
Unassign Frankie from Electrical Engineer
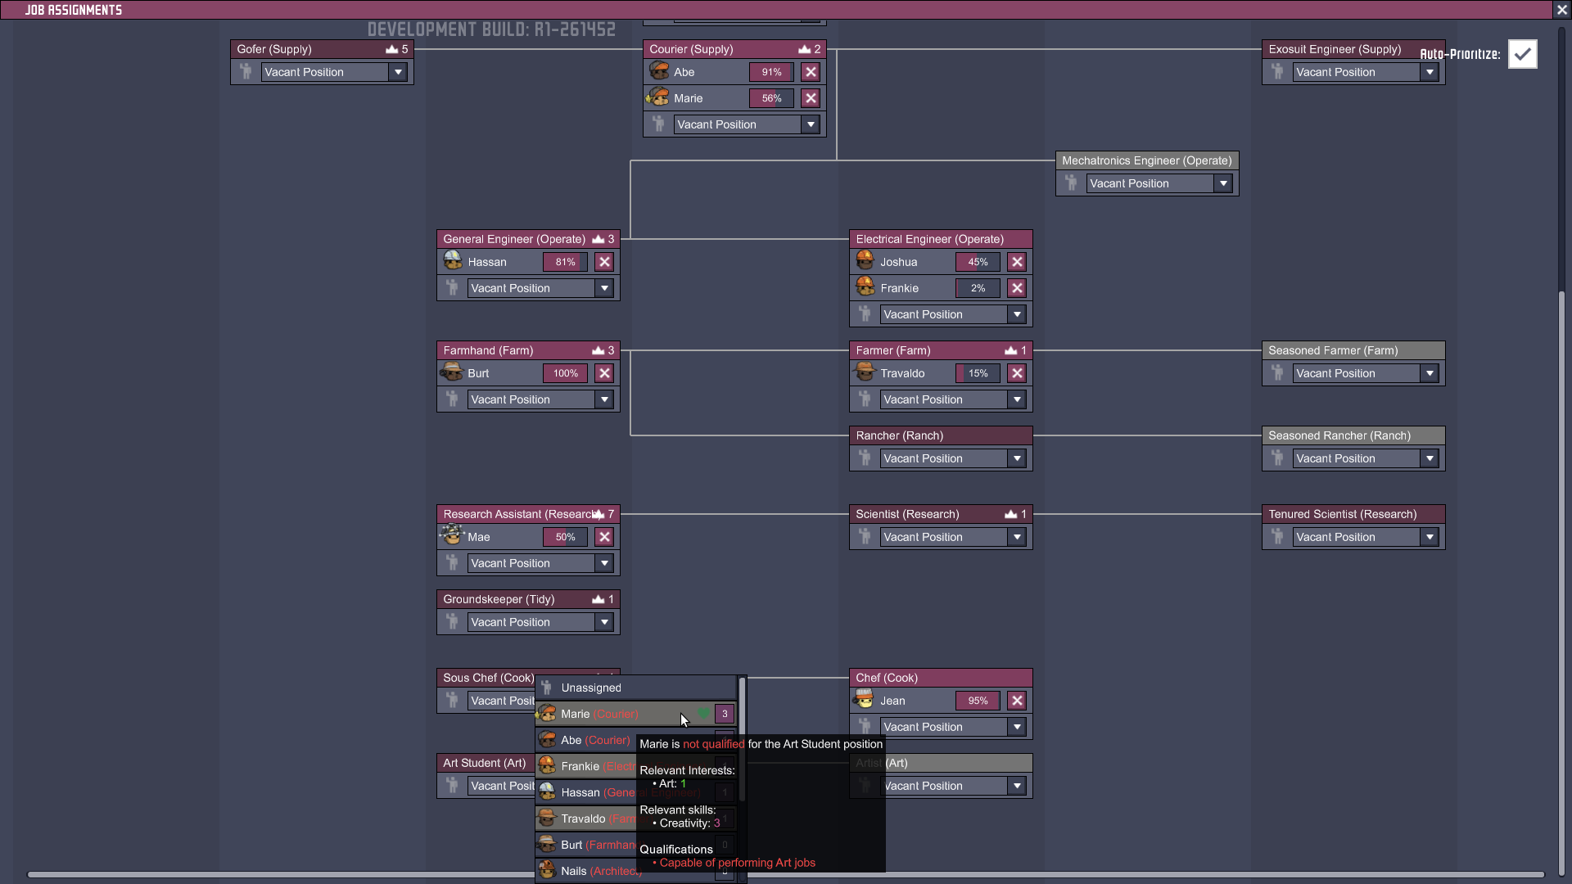tap(1017, 288)
